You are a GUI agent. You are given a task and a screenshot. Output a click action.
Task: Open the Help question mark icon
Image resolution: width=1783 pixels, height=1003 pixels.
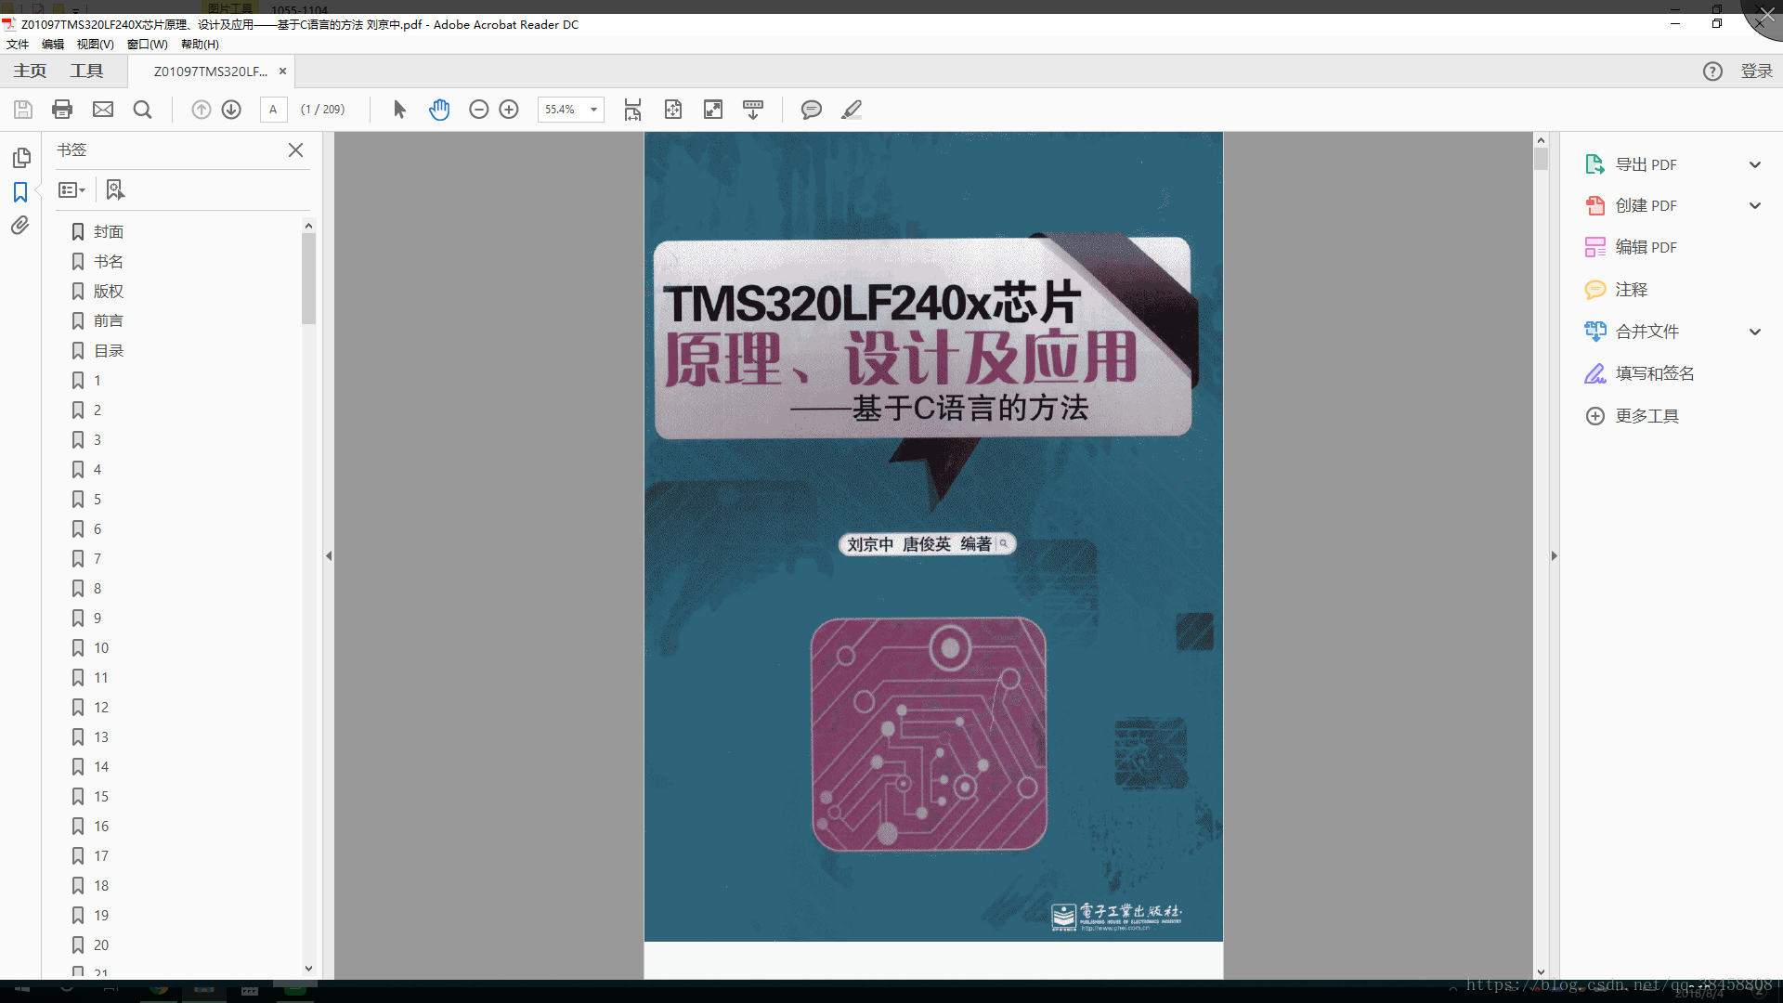pyautogui.click(x=1712, y=72)
